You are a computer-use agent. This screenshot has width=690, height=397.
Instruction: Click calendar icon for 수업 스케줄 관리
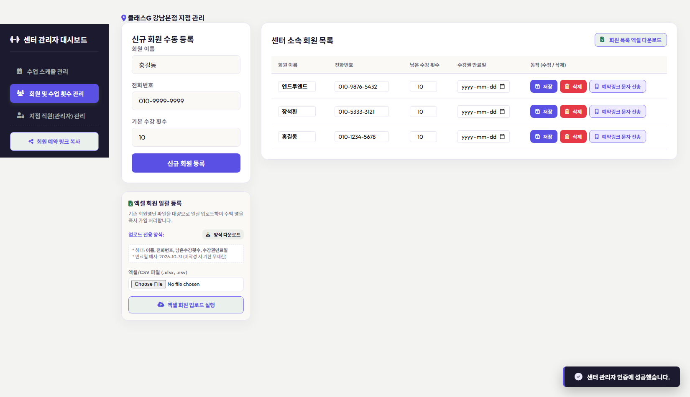[x=19, y=71]
